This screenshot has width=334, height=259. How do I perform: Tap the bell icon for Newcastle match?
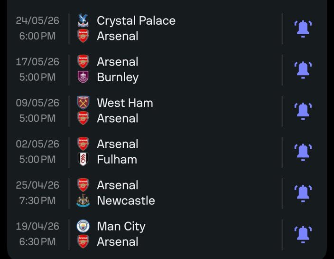coord(303,193)
